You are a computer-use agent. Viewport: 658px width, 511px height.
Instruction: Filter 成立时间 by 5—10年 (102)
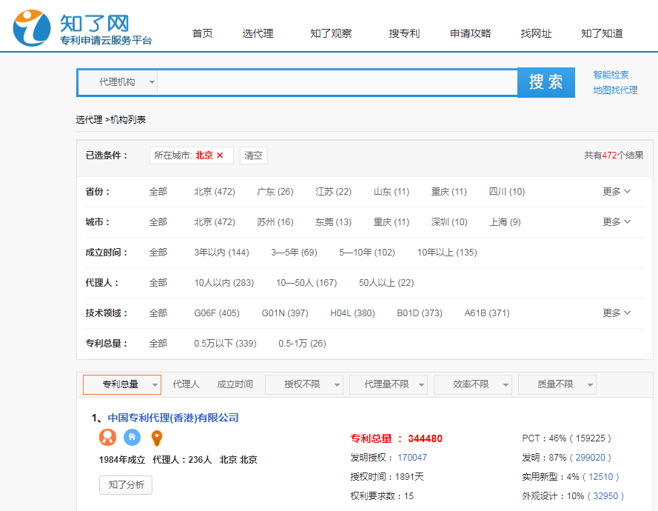click(367, 253)
